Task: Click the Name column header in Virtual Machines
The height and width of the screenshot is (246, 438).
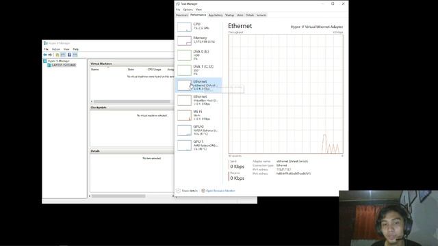Action: coord(95,70)
